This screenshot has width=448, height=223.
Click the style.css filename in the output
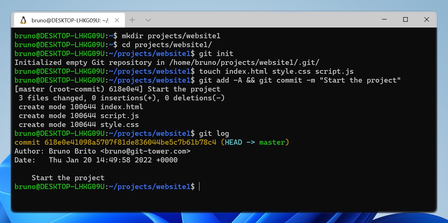(120, 125)
